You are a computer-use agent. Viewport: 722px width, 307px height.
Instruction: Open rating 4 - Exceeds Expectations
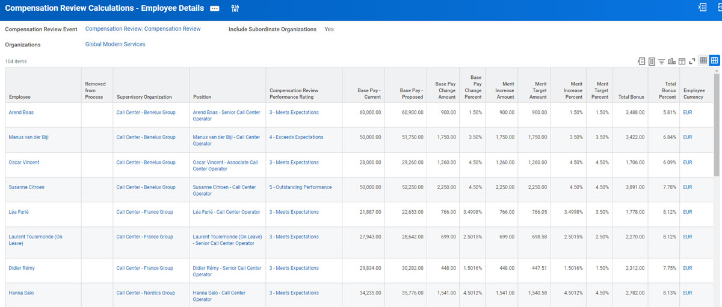click(x=297, y=137)
